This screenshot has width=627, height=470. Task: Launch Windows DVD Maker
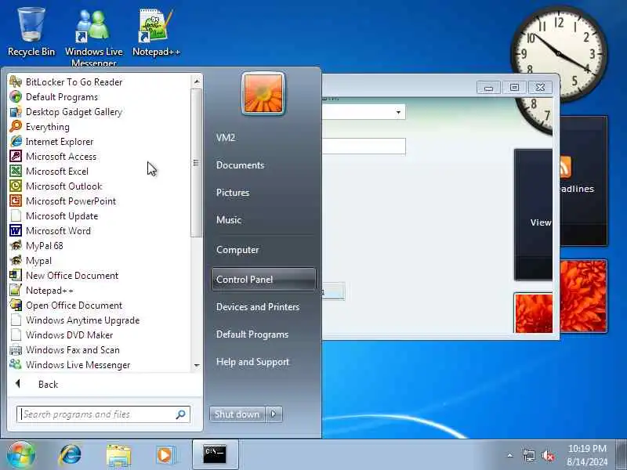click(x=69, y=335)
